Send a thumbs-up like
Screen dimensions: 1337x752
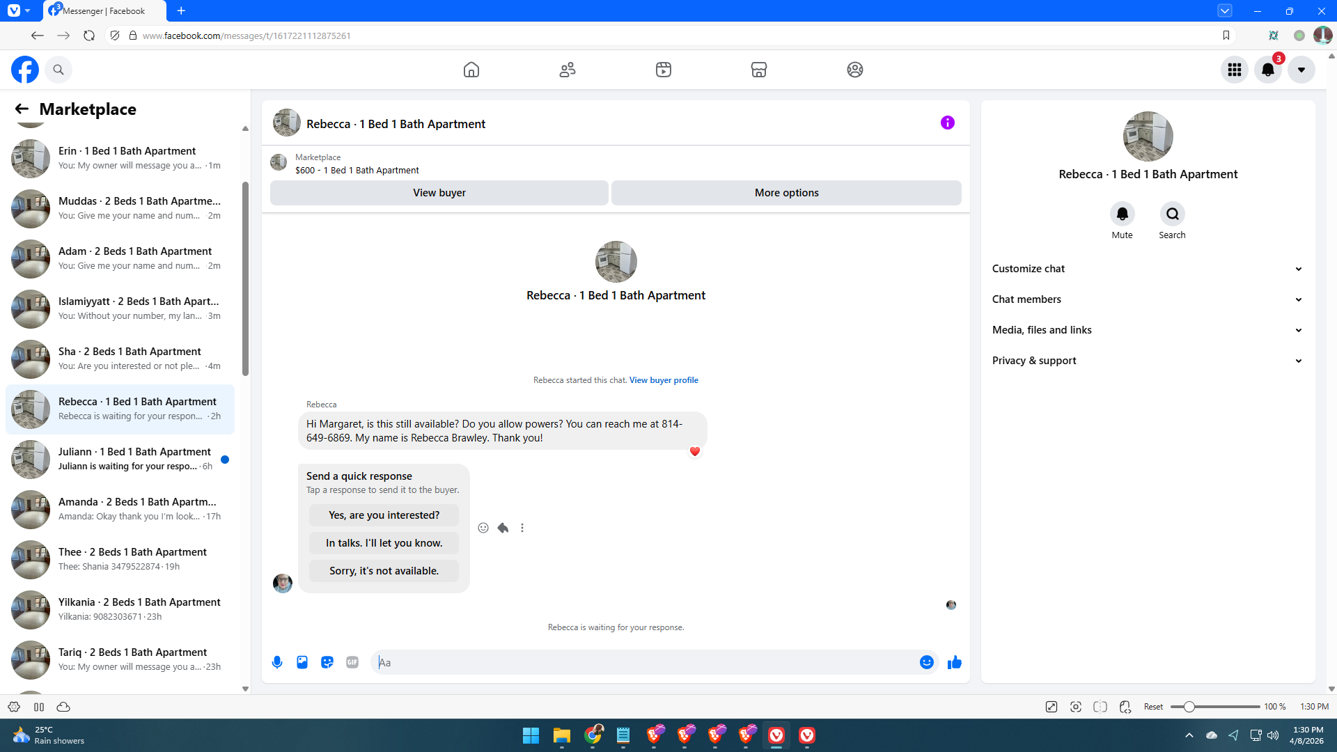[x=954, y=662]
